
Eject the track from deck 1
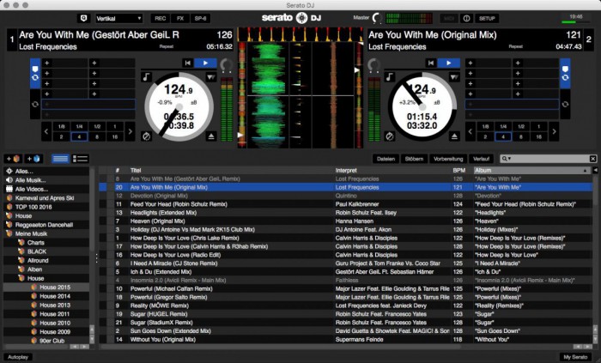click(211, 136)
